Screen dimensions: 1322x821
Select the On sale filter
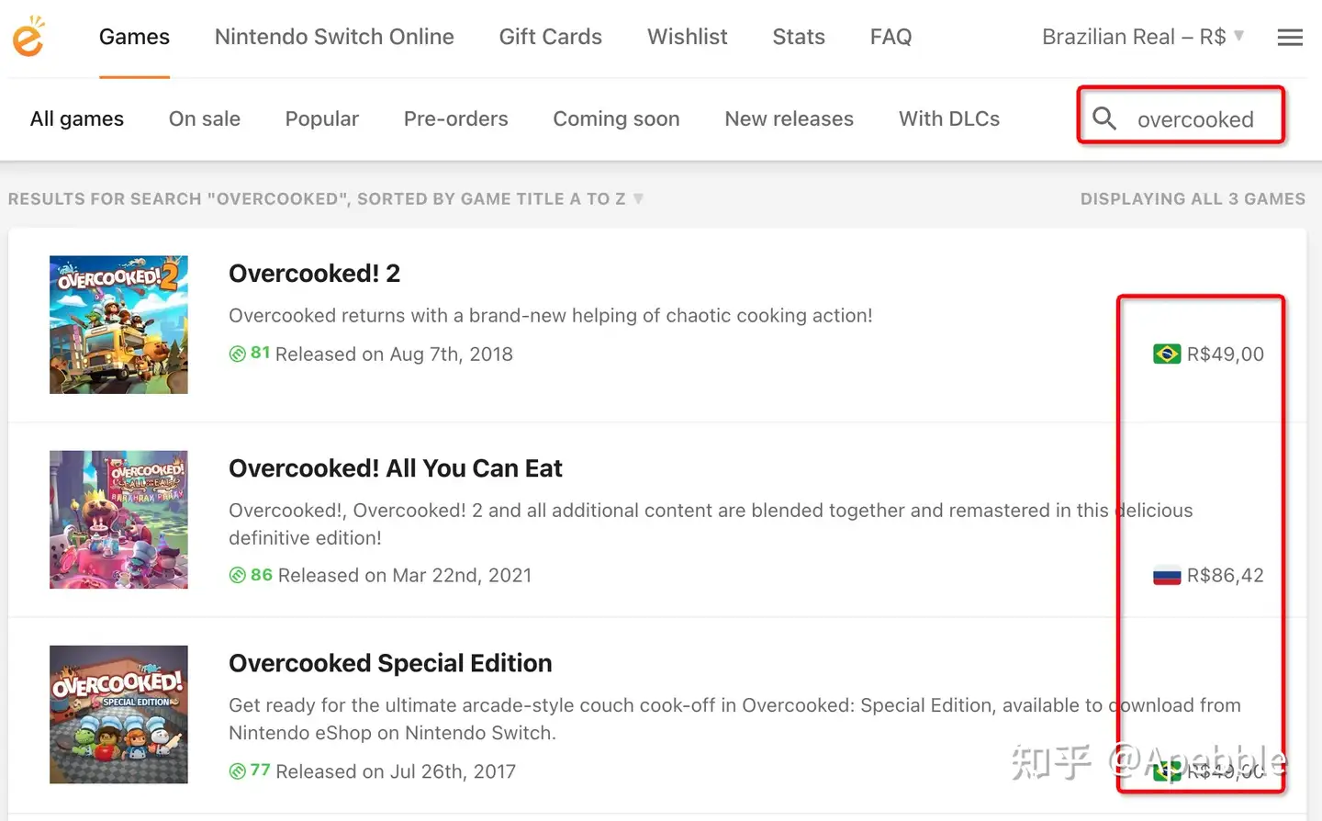(x=205, y=118)
